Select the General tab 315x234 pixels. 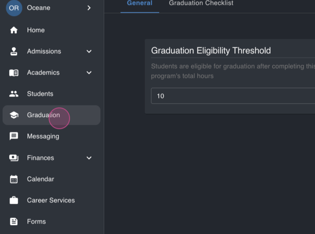(x=140, y=3)
